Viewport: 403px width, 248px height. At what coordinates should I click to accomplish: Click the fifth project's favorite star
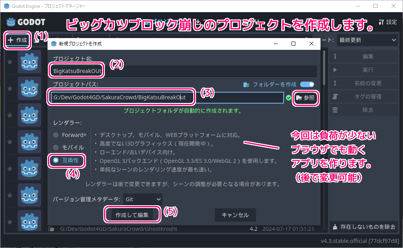[x=10, y=169]
